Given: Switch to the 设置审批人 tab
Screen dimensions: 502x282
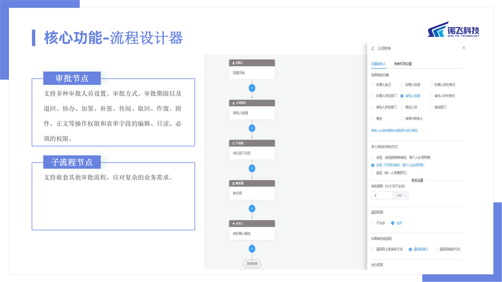Looking at the screenshot, I should (379, 64).
